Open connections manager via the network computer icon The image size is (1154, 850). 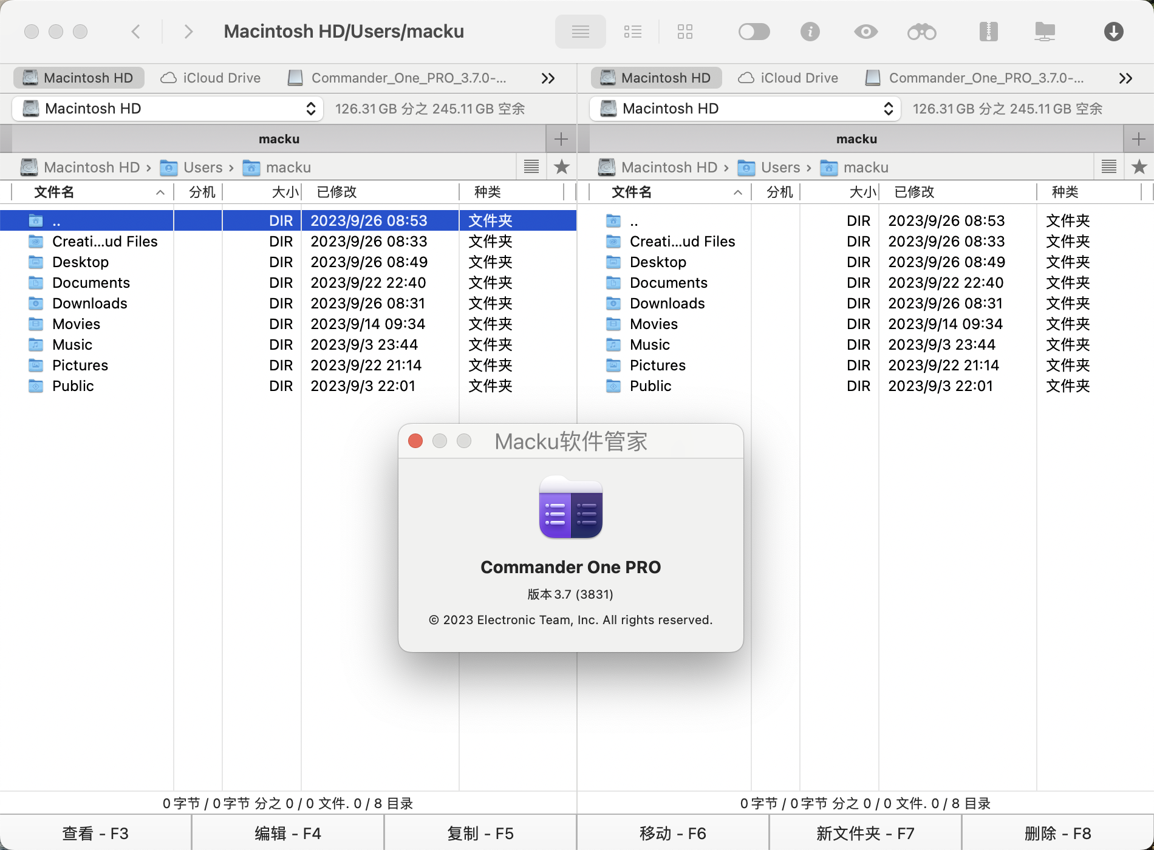pos(1045,32)
